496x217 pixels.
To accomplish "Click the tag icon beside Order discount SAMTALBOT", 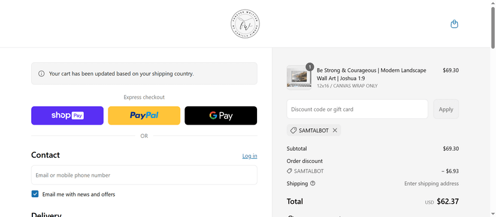I will click(289, 171).
